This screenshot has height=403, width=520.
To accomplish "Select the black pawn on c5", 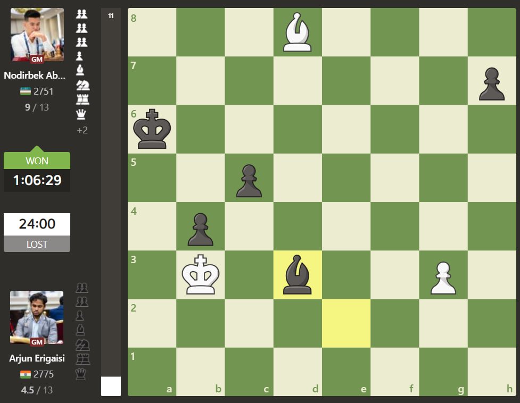I will coord(249,181).
